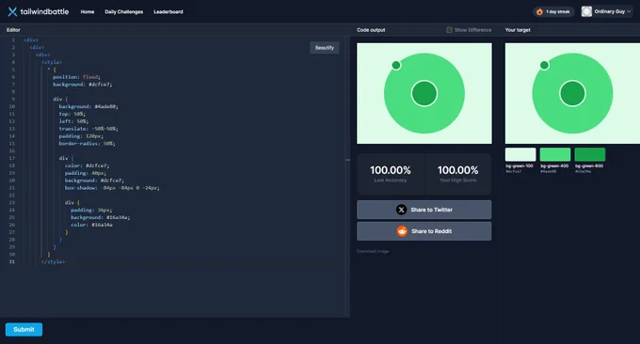640x344 pixels.
Task: Enable the Show Difference checkbox
Action: (449, 30)
